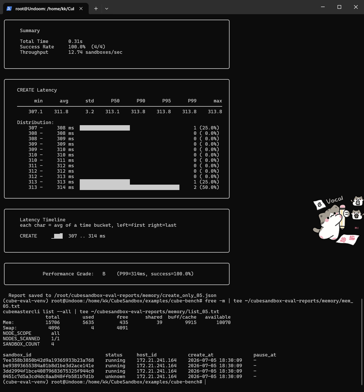Click the std value 3.2

90,112
